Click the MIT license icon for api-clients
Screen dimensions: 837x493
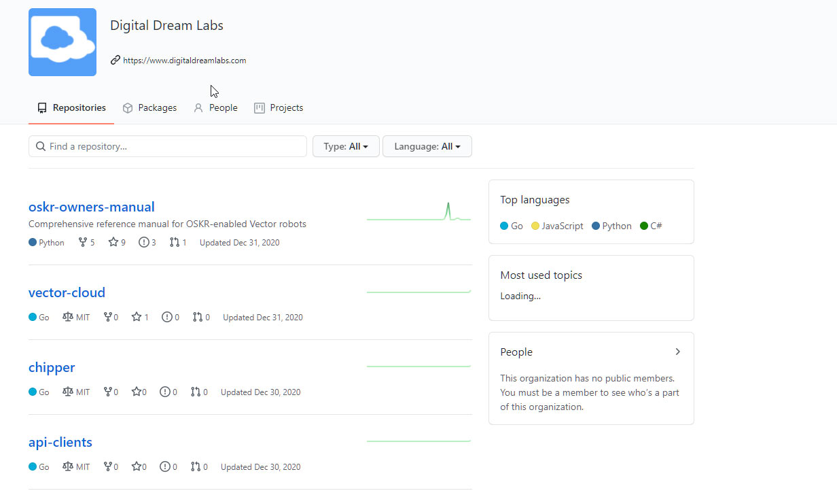coord(67,466)
